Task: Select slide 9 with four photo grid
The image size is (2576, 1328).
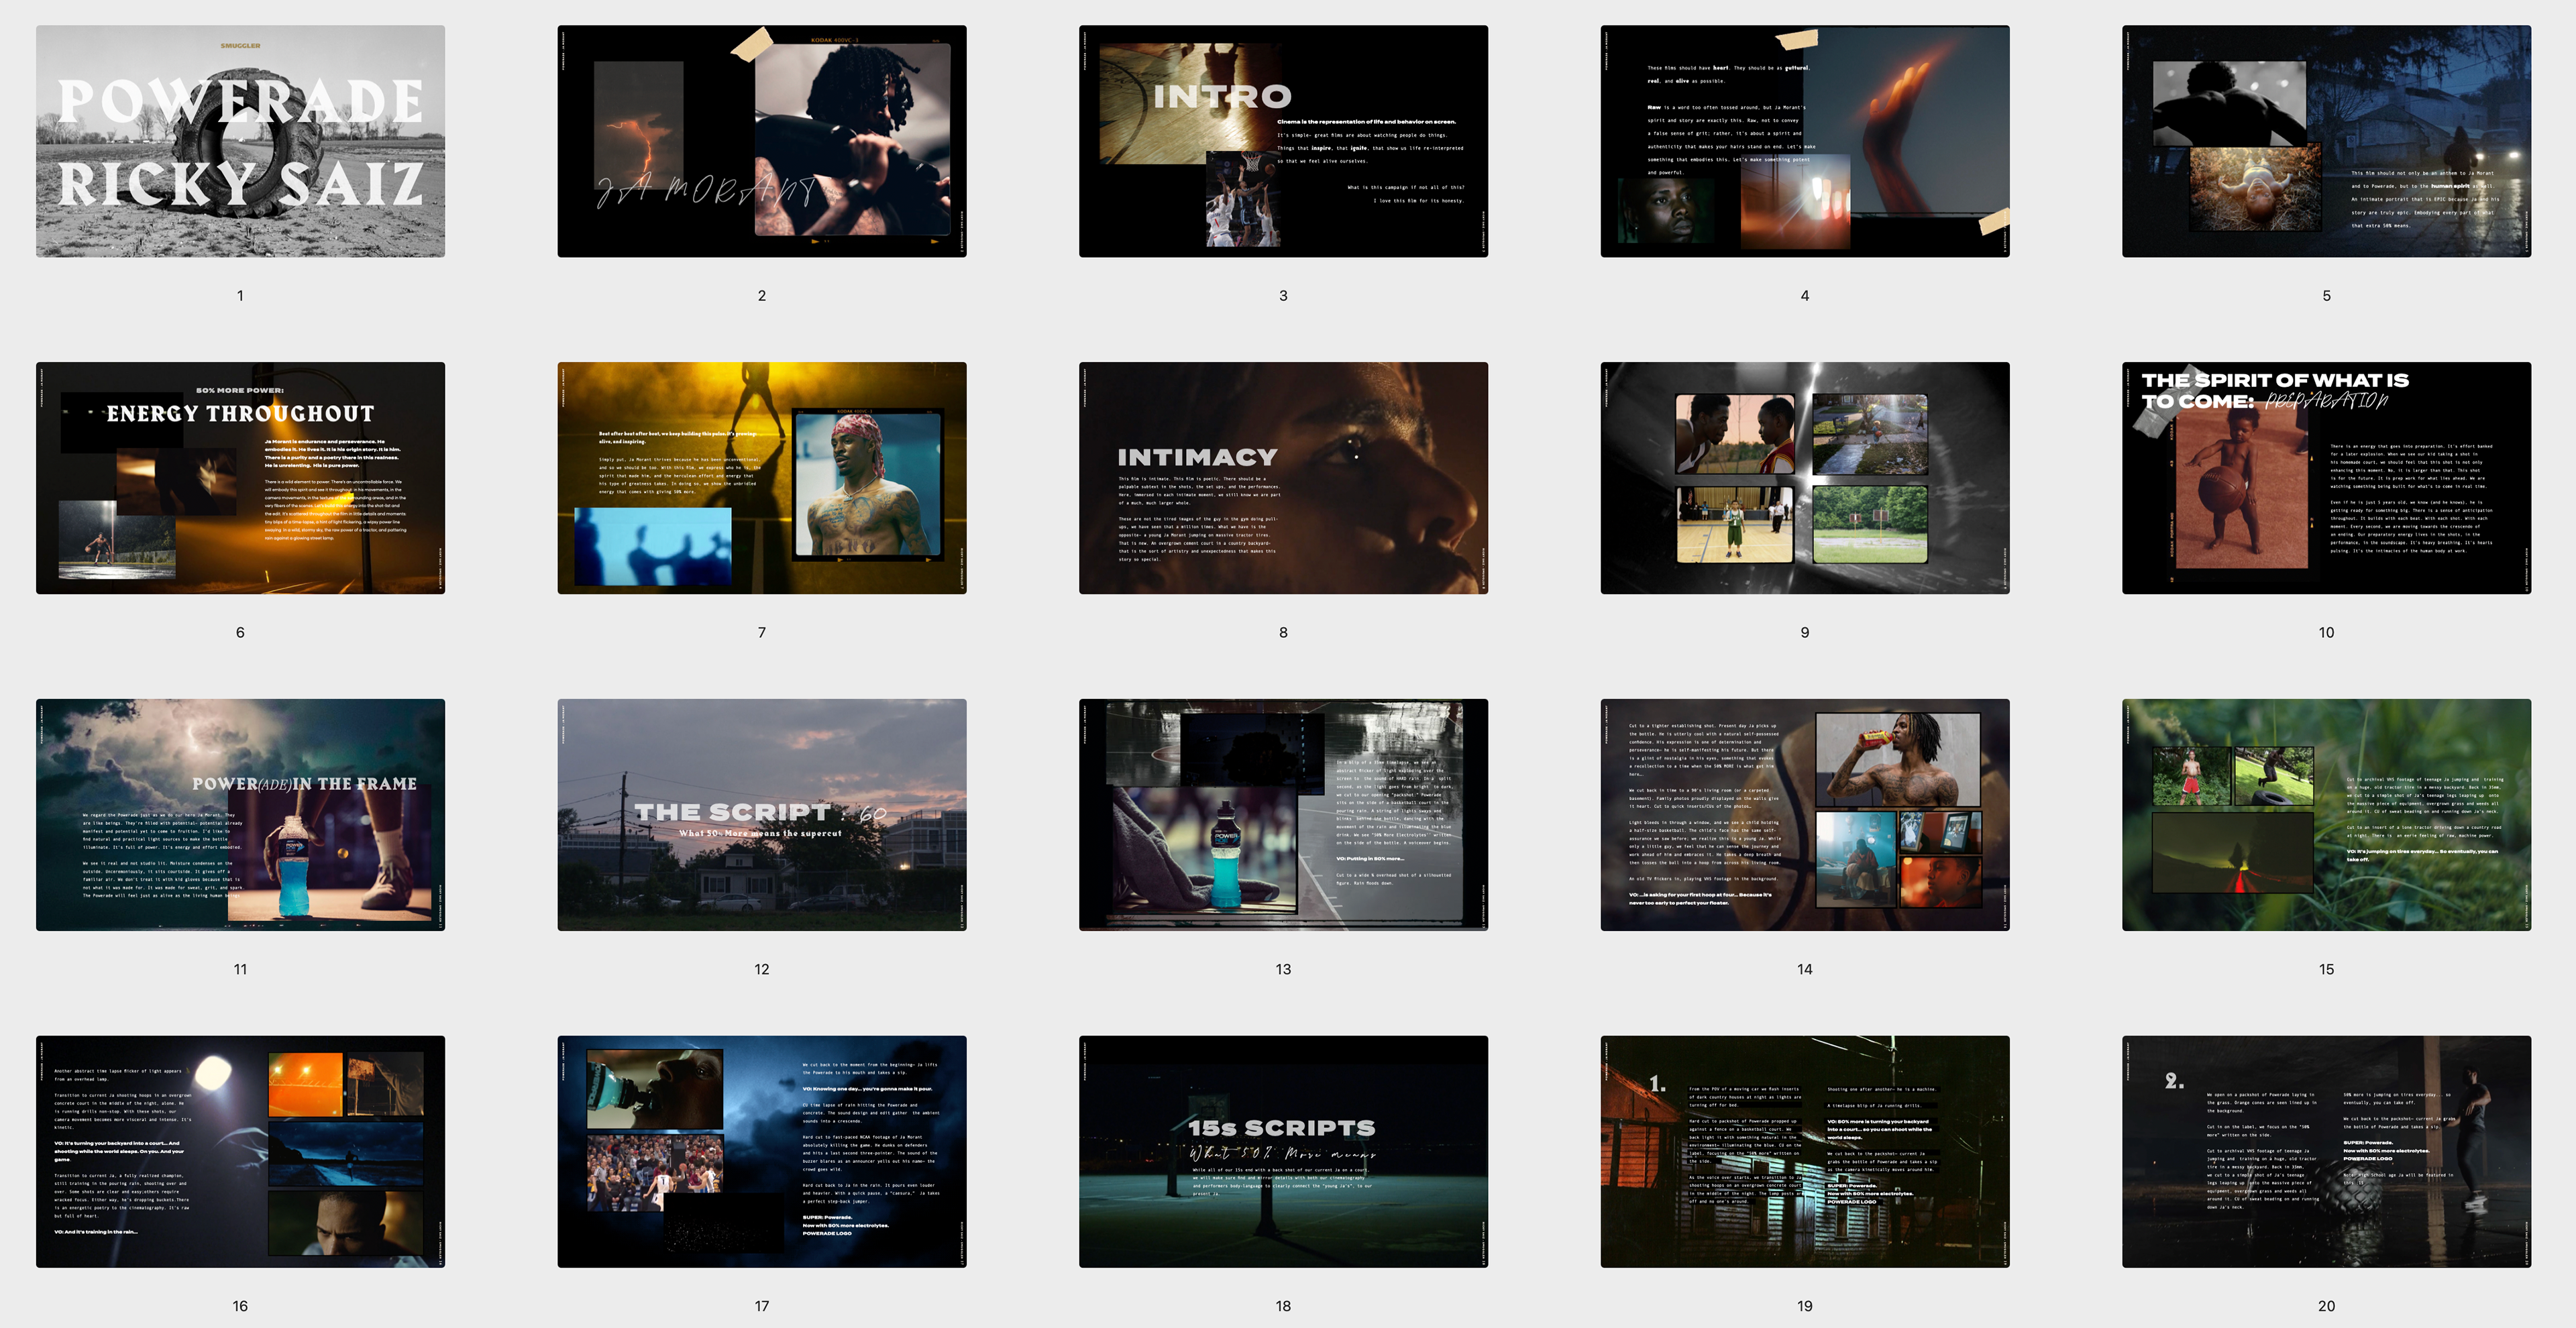Action: pos(1804,478)
